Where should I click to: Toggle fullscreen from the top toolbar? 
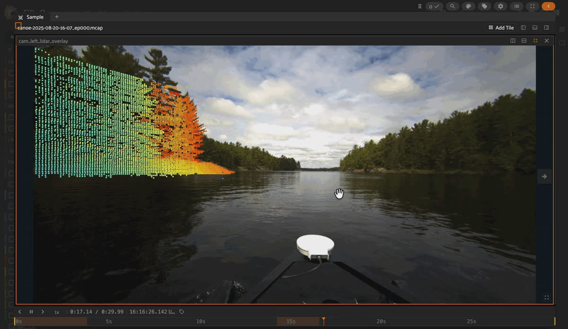tap(532, 6)
